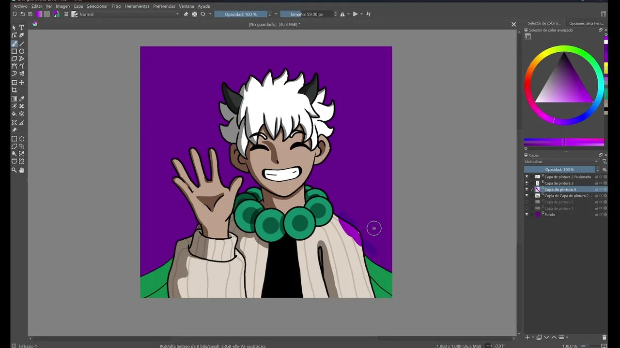620x348 pixels.
Task: Select the Line tool
Action: [22, 43]
